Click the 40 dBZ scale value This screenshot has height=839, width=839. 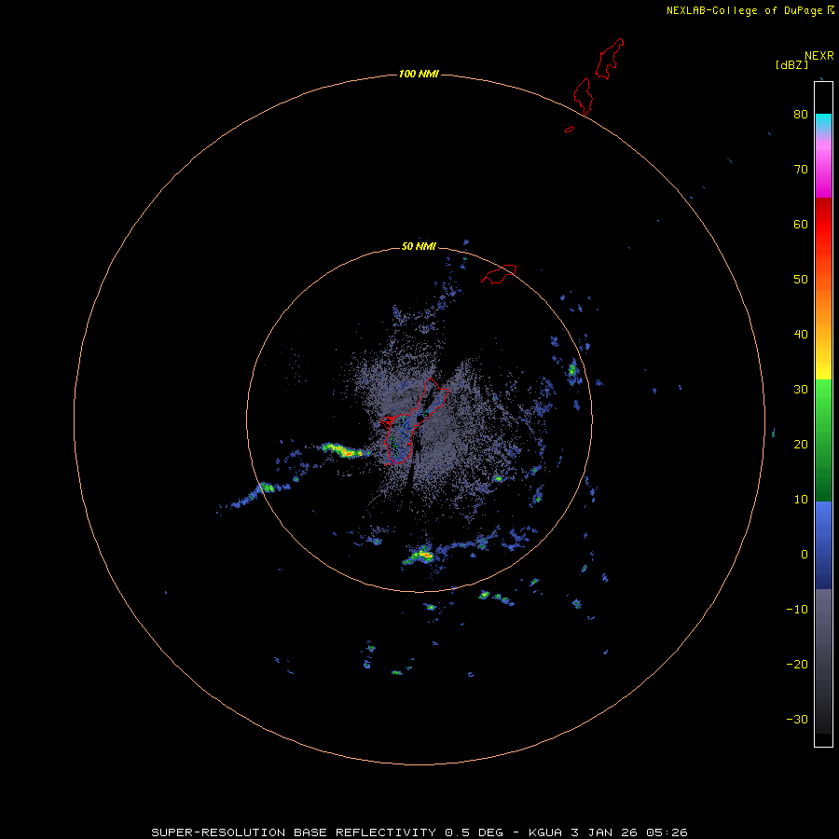pos(801,334)
